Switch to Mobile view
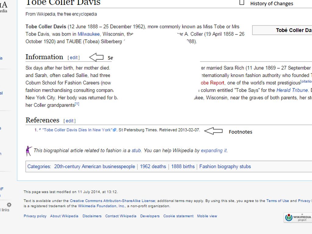Viewport: 312px width, 234px height. coord(207,216)
